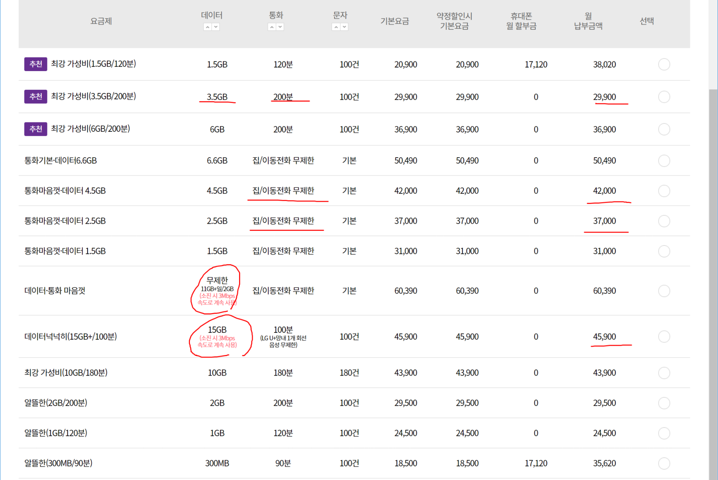Click up arrow under 통화 header
Image resolution: width=718 pixels, height=480 pixels.
pyautogui.click(x=272, y=27)
